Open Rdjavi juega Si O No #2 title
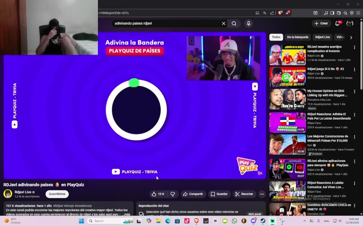 click(x=325, y=69)
